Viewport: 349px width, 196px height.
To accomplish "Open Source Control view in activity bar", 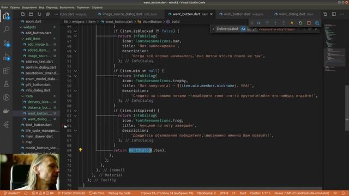I will click(x=6, y=43).
